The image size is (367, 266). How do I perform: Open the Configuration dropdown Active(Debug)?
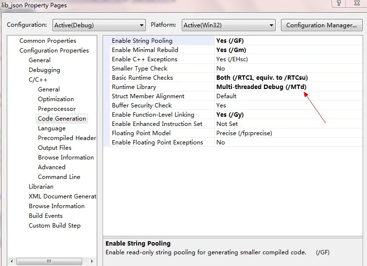point(99,25)
